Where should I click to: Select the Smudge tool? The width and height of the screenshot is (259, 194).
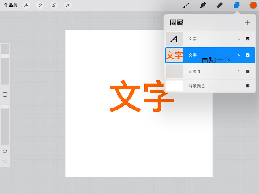203,5
